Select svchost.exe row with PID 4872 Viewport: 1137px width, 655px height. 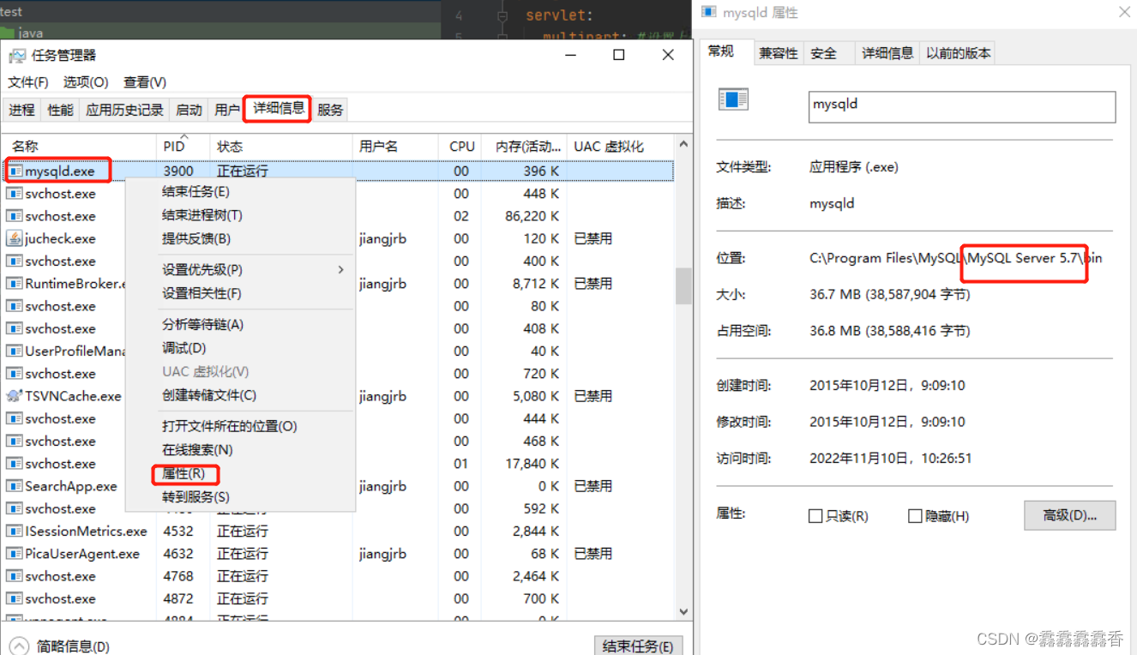(338, 598)
